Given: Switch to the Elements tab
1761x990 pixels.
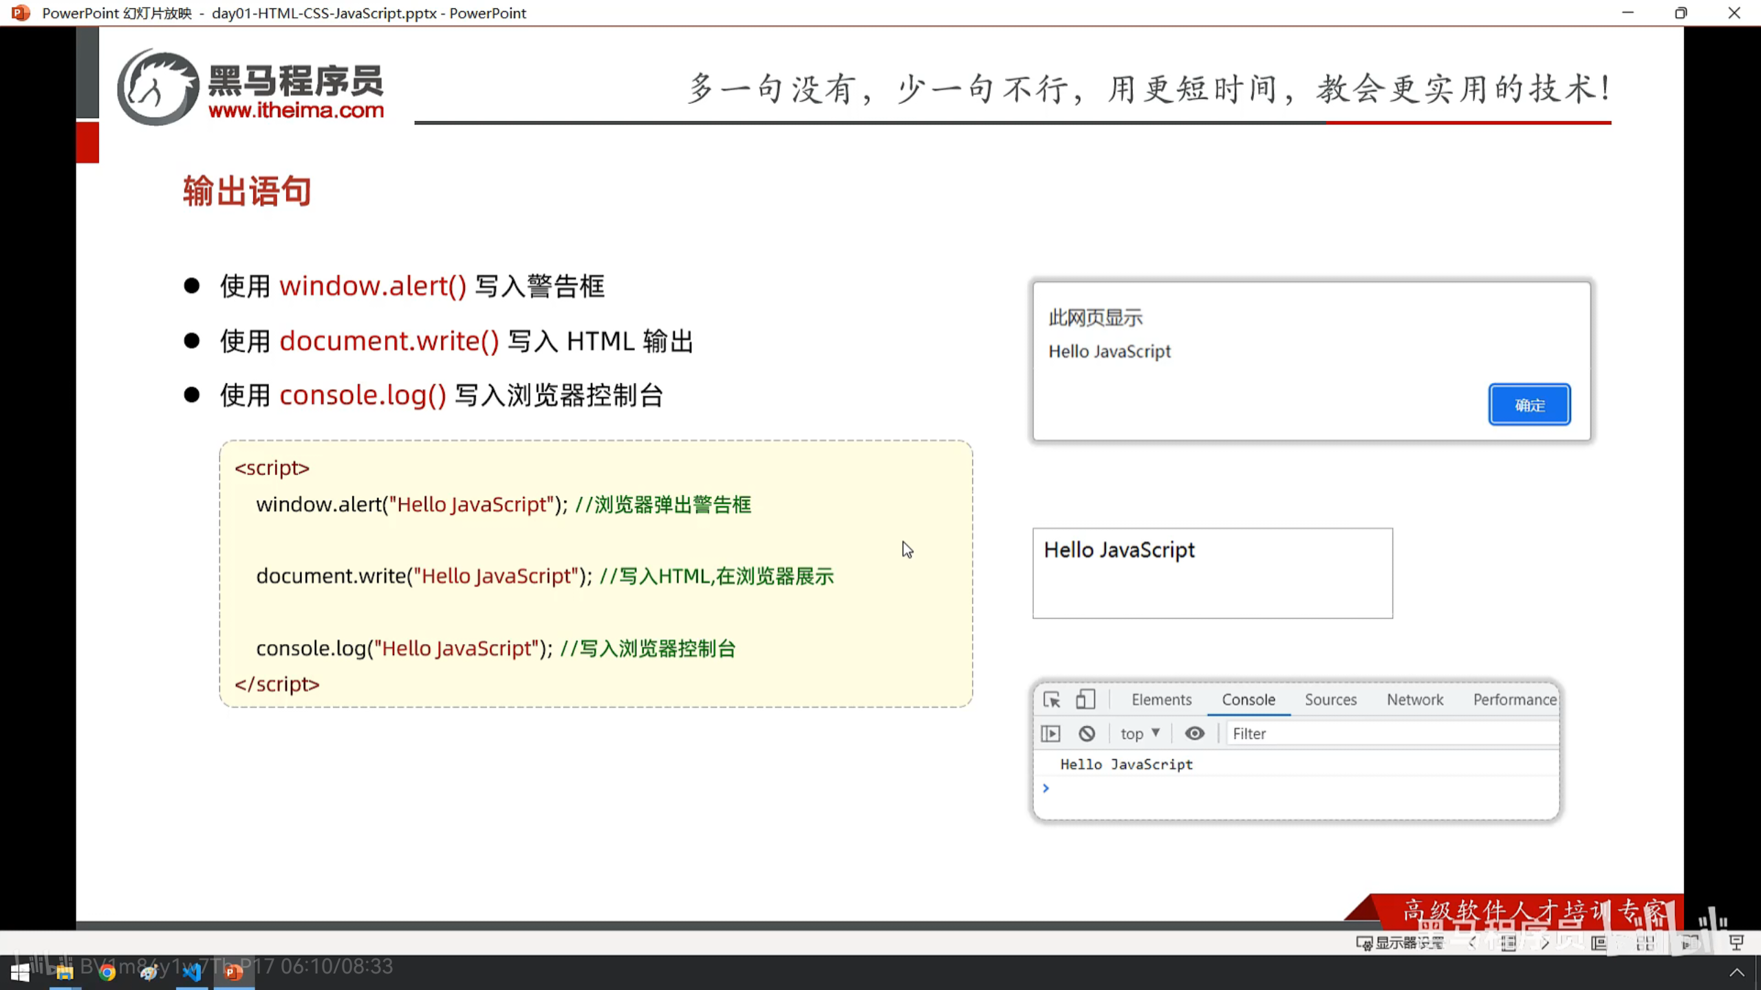Looking at the screenshot, I should point(1162,699).
